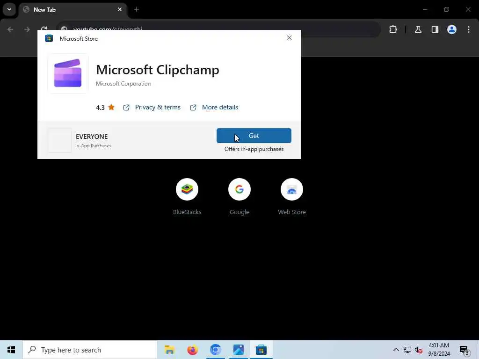Click the Get button for Clipchamp

(x=254, y=136)
